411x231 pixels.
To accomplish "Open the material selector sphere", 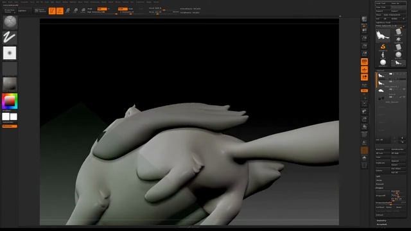I will tap(10, 84).
